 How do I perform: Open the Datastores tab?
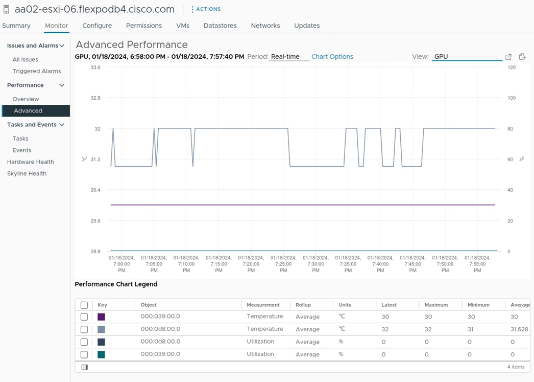[x=220, y=26]
